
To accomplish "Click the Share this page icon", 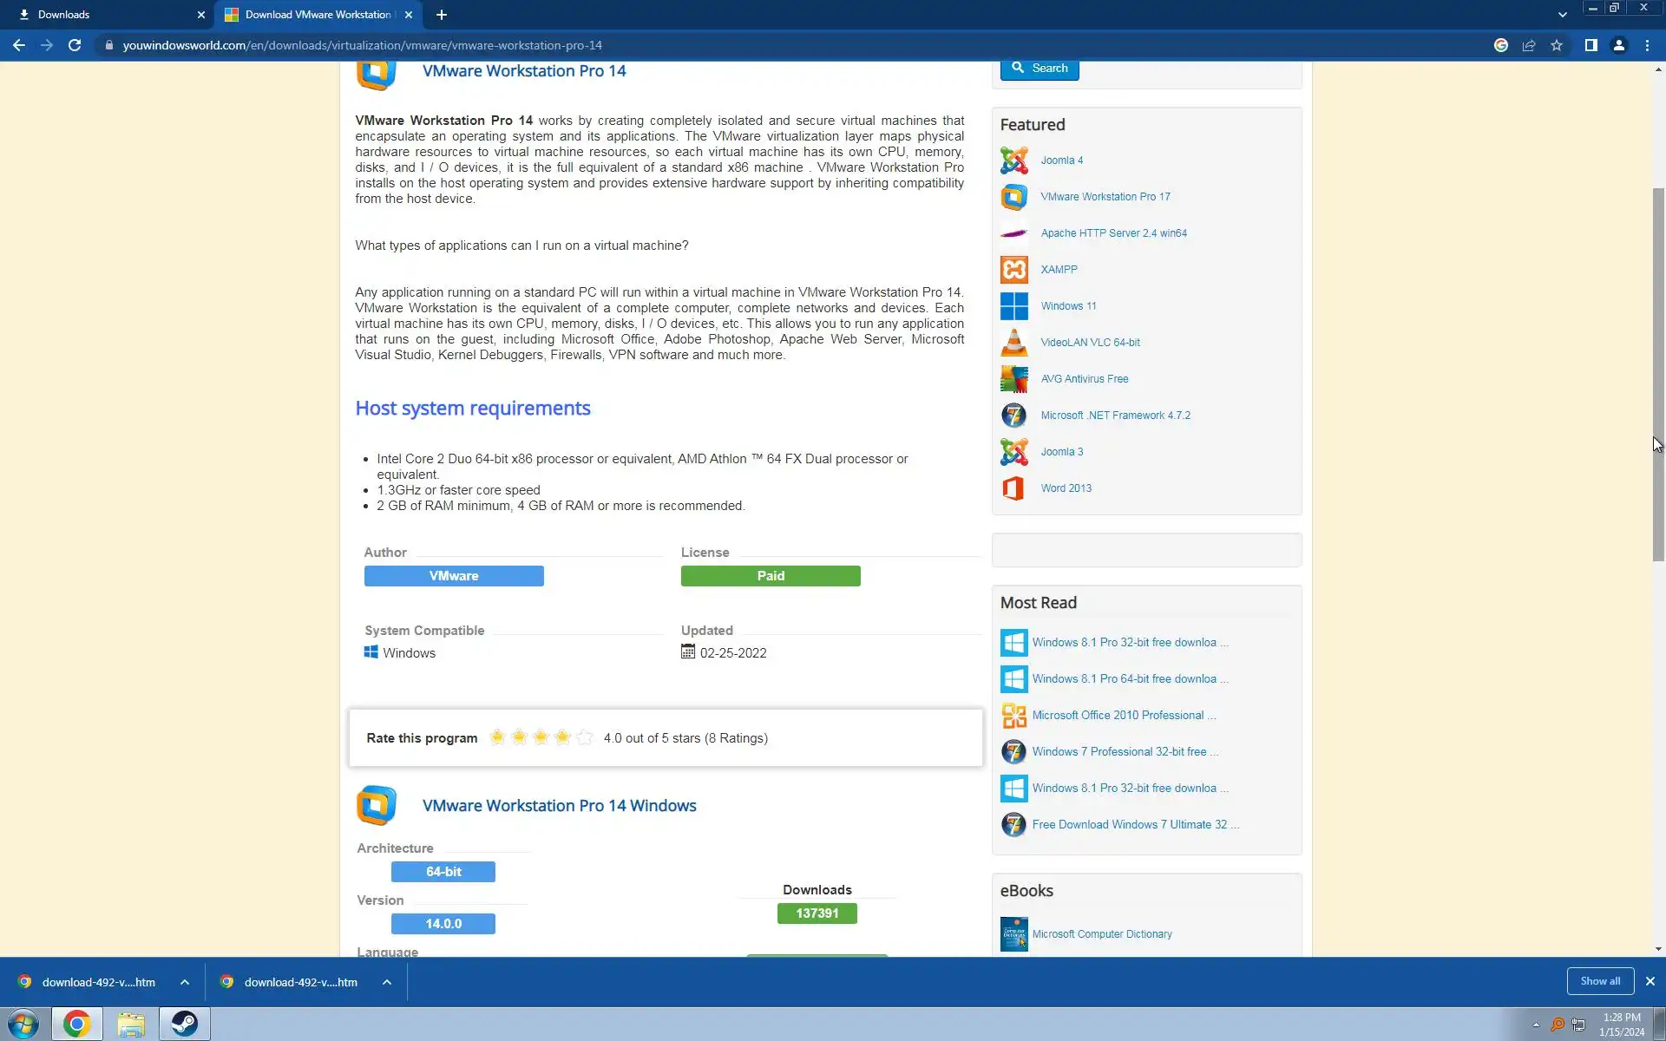I will coord(1529,45).
